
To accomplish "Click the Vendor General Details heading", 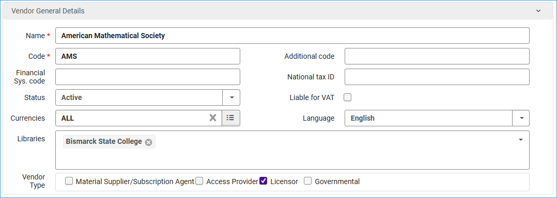I will (48, 11).
